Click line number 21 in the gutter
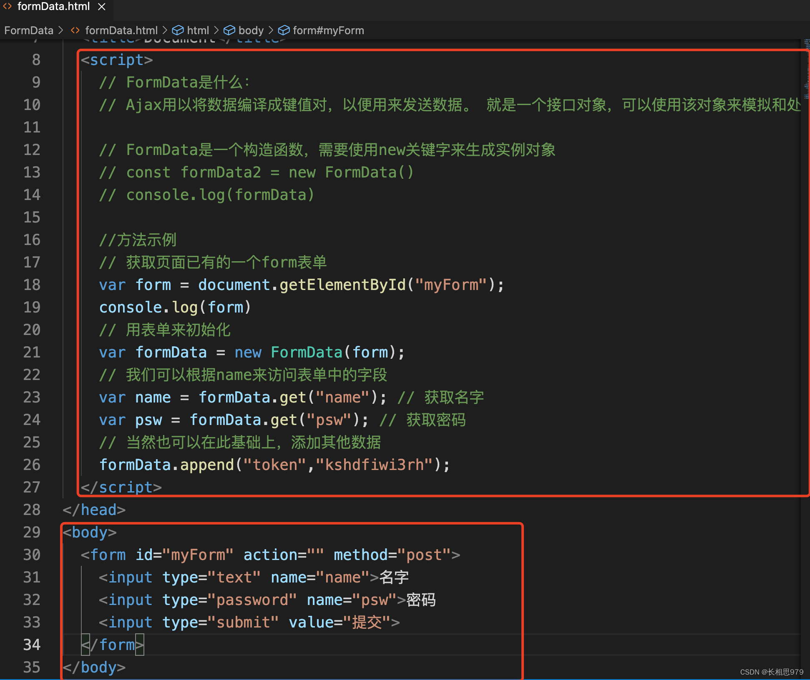The width and height of the screenshot is (810, 680). click(32, 352)
